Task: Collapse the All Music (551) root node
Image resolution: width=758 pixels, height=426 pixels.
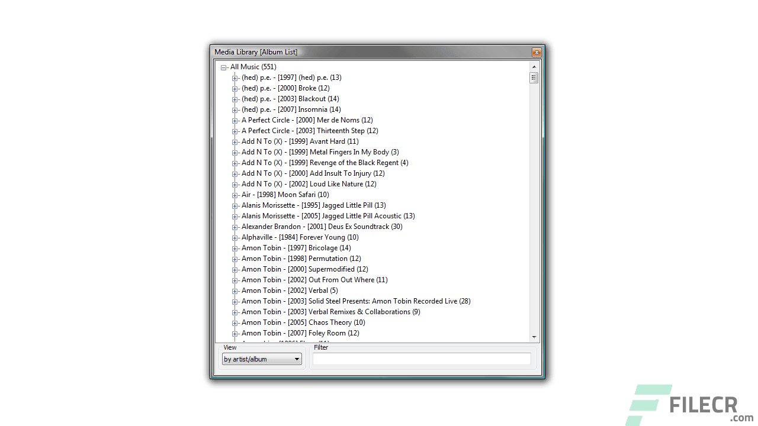Action: [224, 67]
